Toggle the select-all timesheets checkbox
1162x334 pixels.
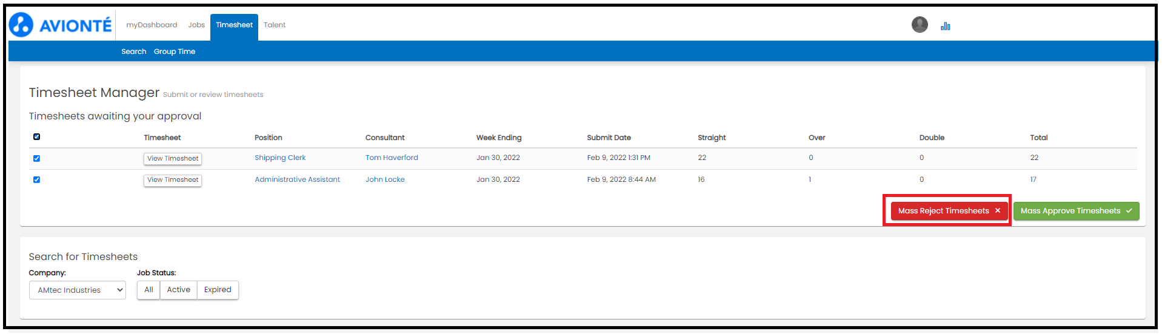[x=36, y=137]
